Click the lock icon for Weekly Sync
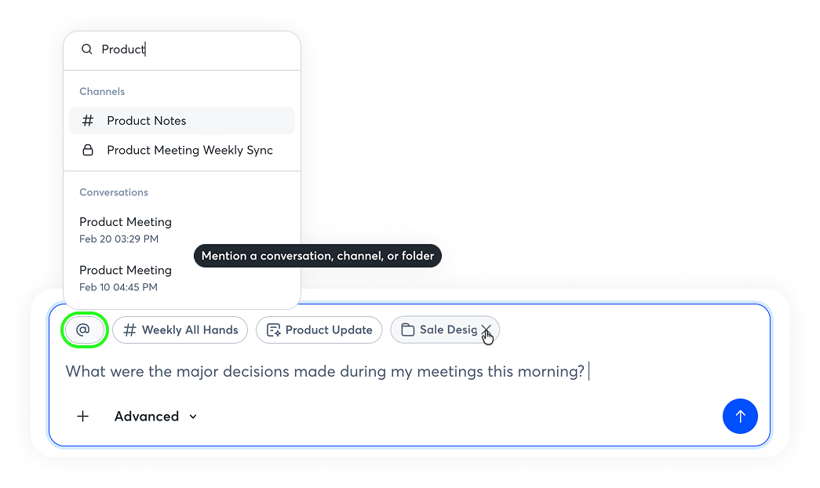Screen dimensions: 820x488 tap(88, 150)
